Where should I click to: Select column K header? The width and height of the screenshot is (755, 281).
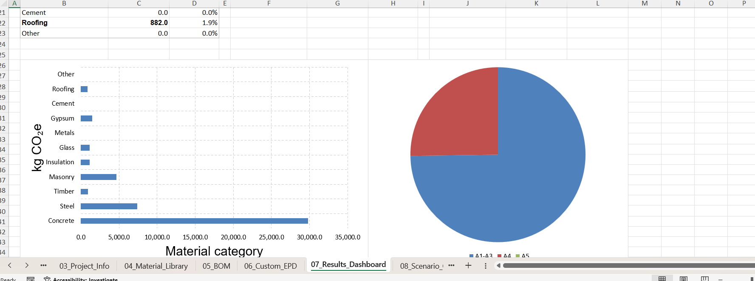(x=536, y=3)
